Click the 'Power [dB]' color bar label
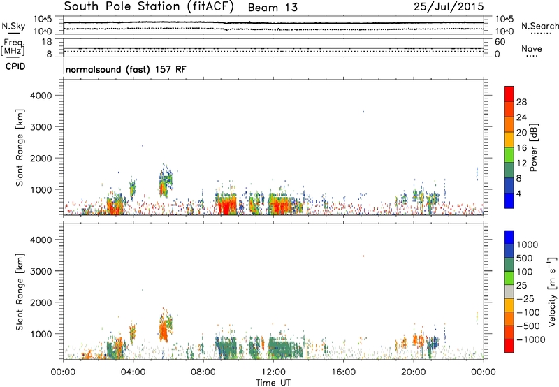 pos(534,147)
